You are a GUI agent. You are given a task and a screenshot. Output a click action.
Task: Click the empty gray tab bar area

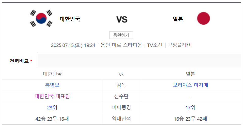pyautogui.click(x=139, y=61)
